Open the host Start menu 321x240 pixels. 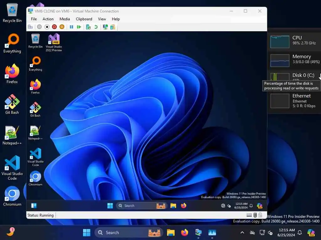pos(87,232)
